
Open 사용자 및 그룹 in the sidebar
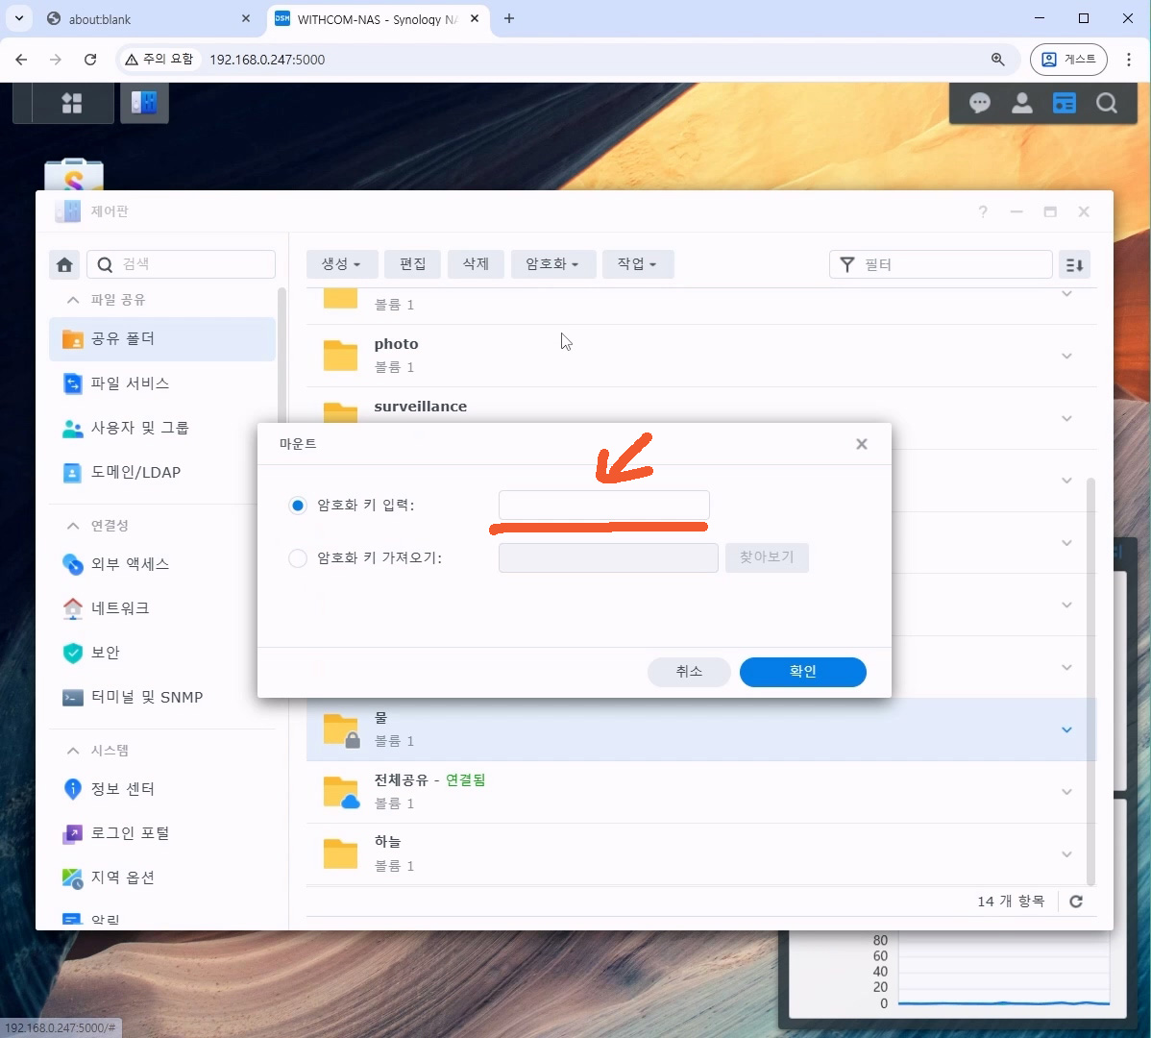[x=139, y=428]
